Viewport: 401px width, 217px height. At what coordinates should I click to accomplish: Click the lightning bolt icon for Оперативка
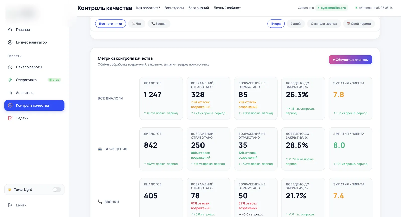[x=10, y=80]
